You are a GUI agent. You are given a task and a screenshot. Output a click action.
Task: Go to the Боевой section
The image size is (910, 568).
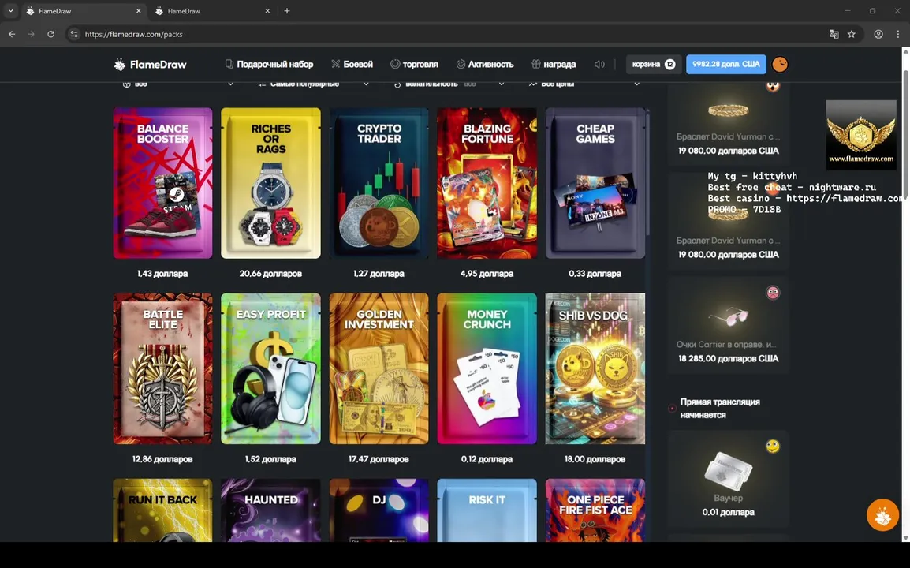[352, 65]
